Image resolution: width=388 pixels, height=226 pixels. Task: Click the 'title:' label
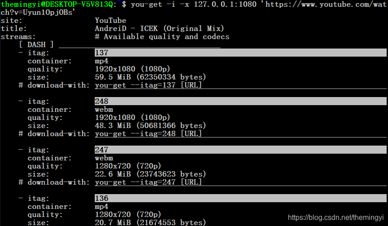coord(13,28)
